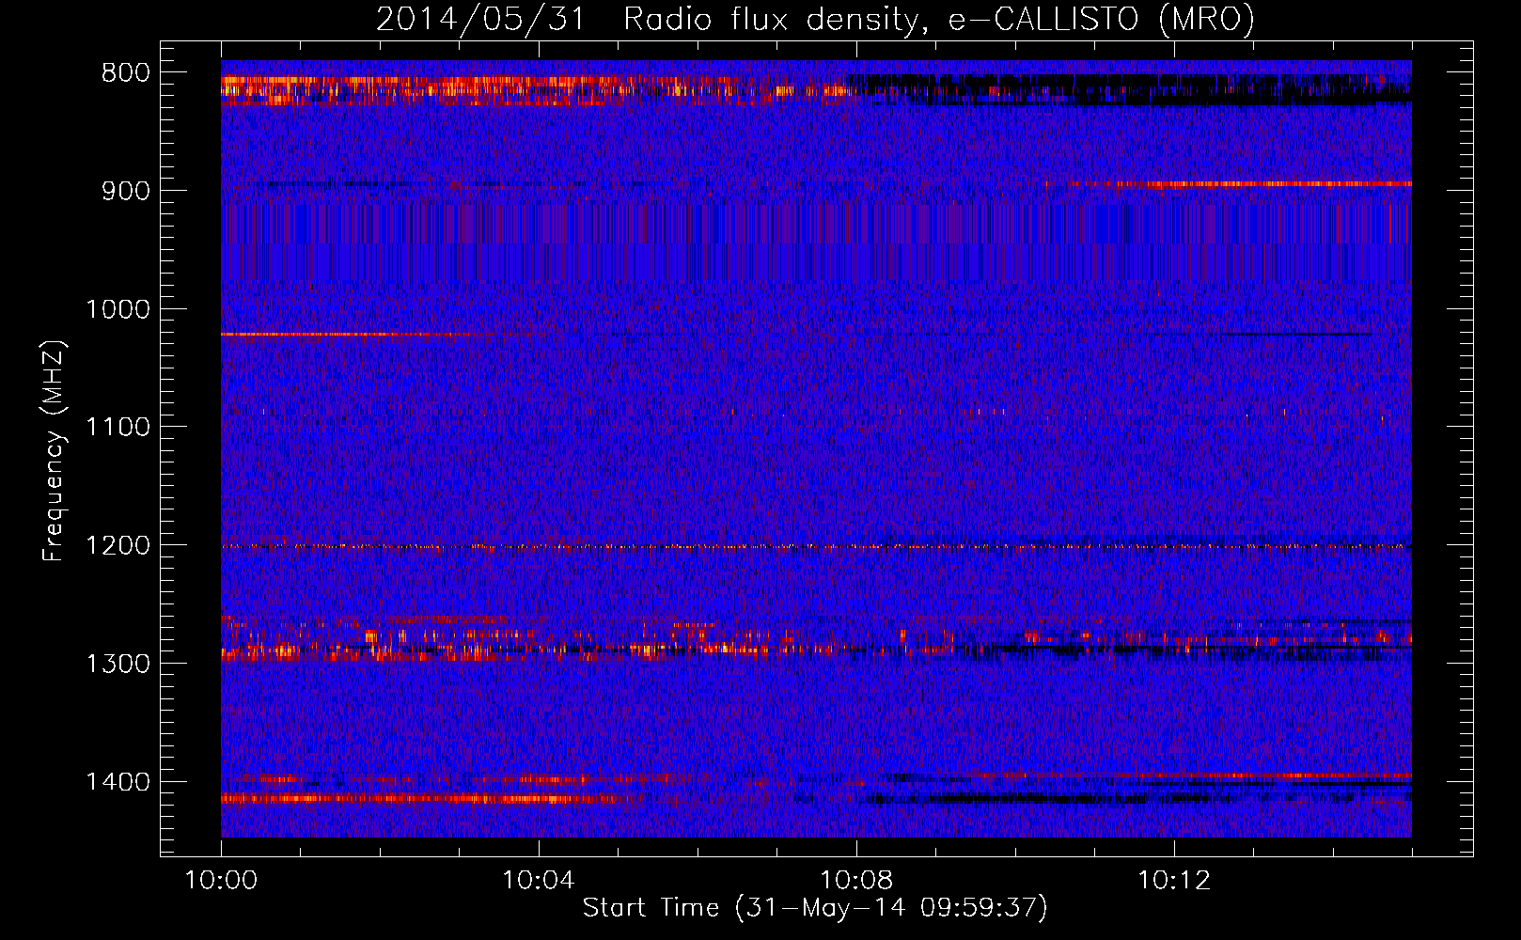Click the 10:12 time tick label

[x=1174, y=881]
